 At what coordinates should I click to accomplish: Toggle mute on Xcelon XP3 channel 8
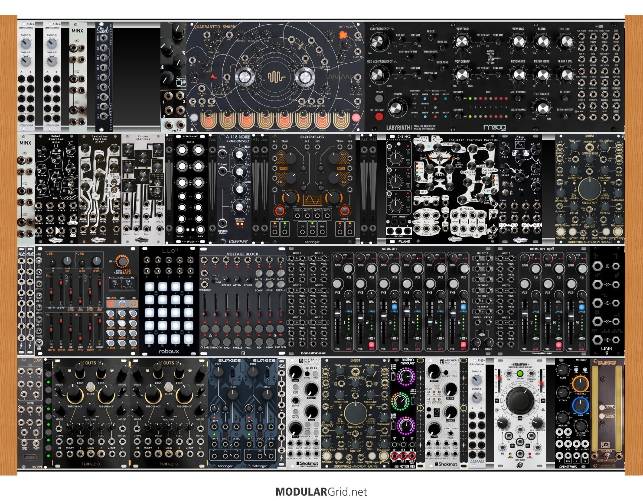click(558, 345)
